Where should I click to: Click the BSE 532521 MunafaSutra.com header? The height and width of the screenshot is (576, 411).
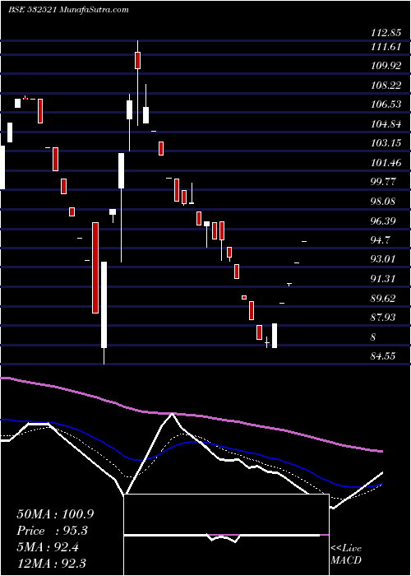(68, 10)
